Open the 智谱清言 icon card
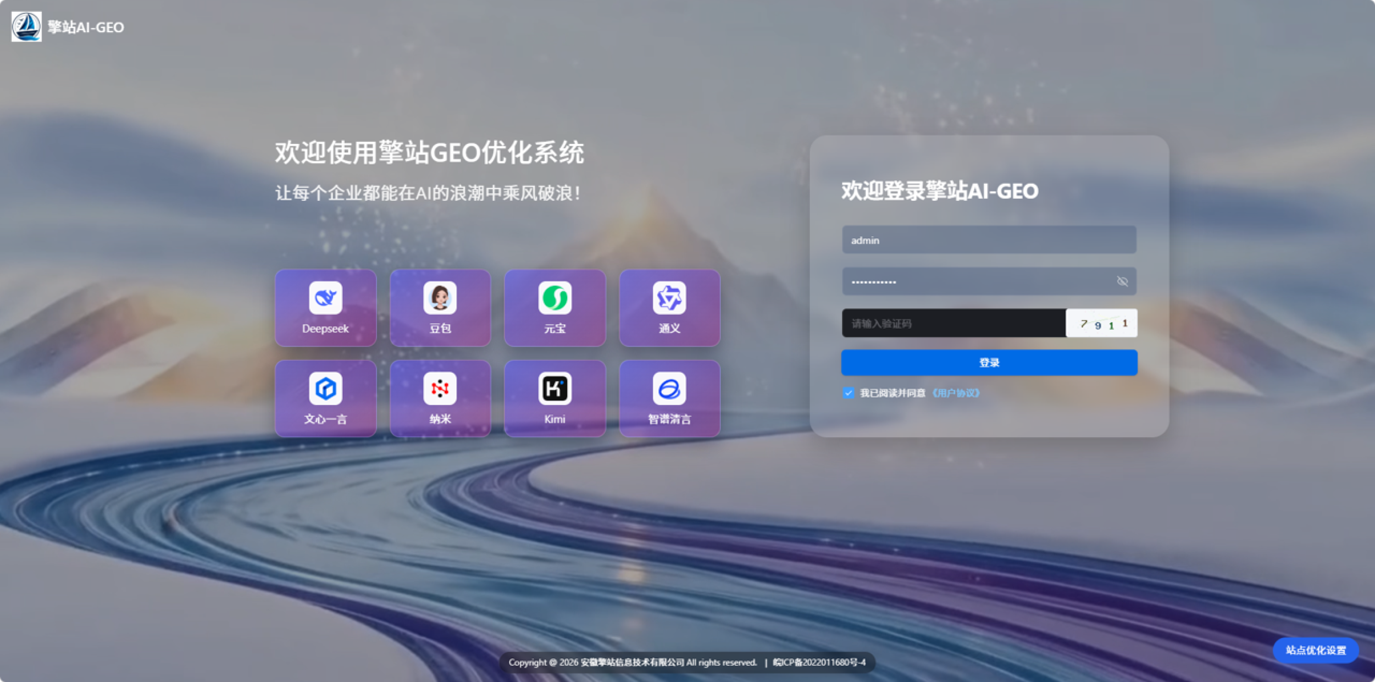This screenshot has width=1375, height=682. (x=669, y=399)
